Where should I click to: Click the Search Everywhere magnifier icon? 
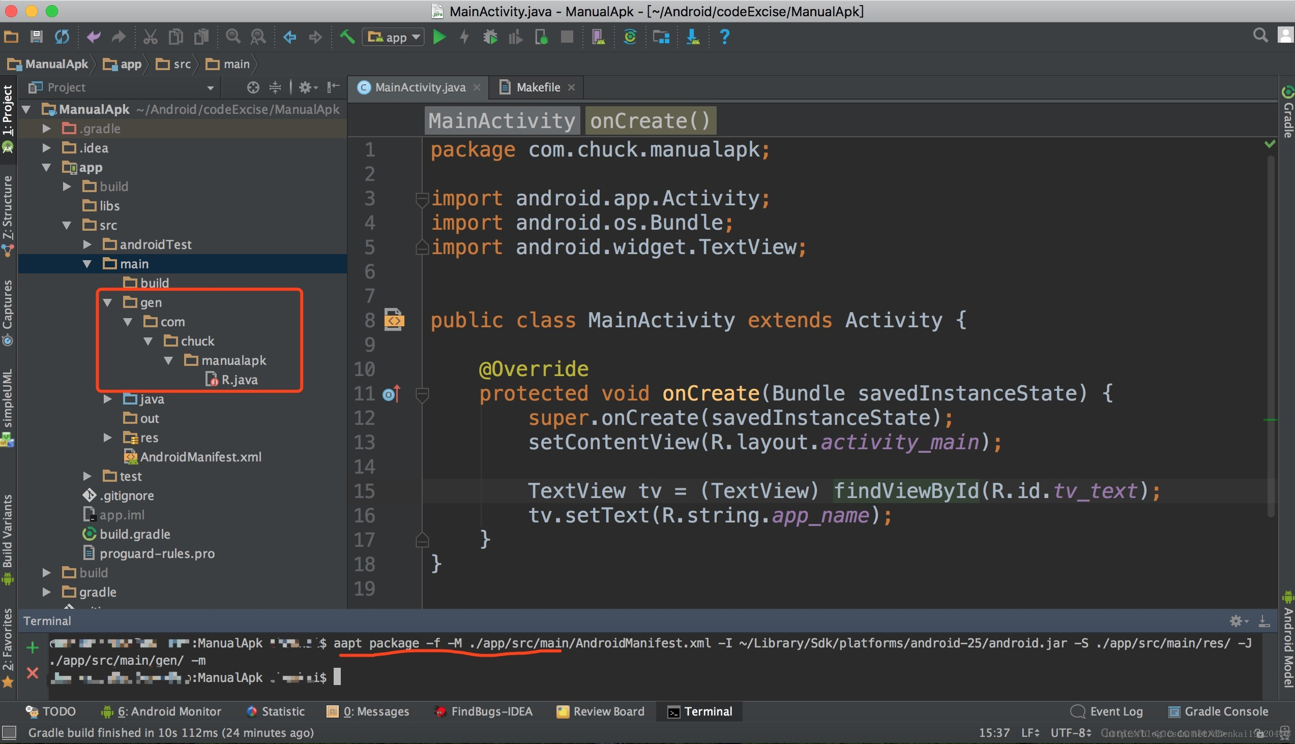1260,36
